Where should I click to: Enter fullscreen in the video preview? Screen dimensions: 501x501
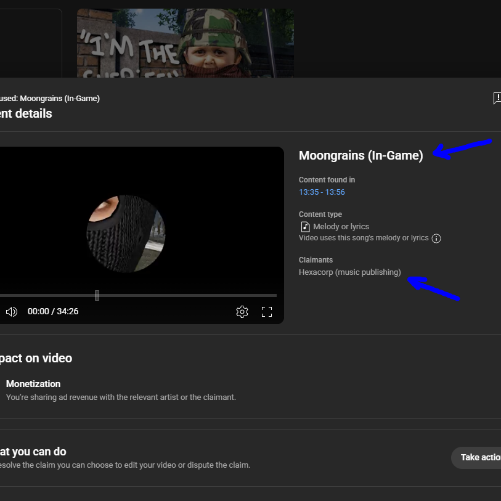266,312
